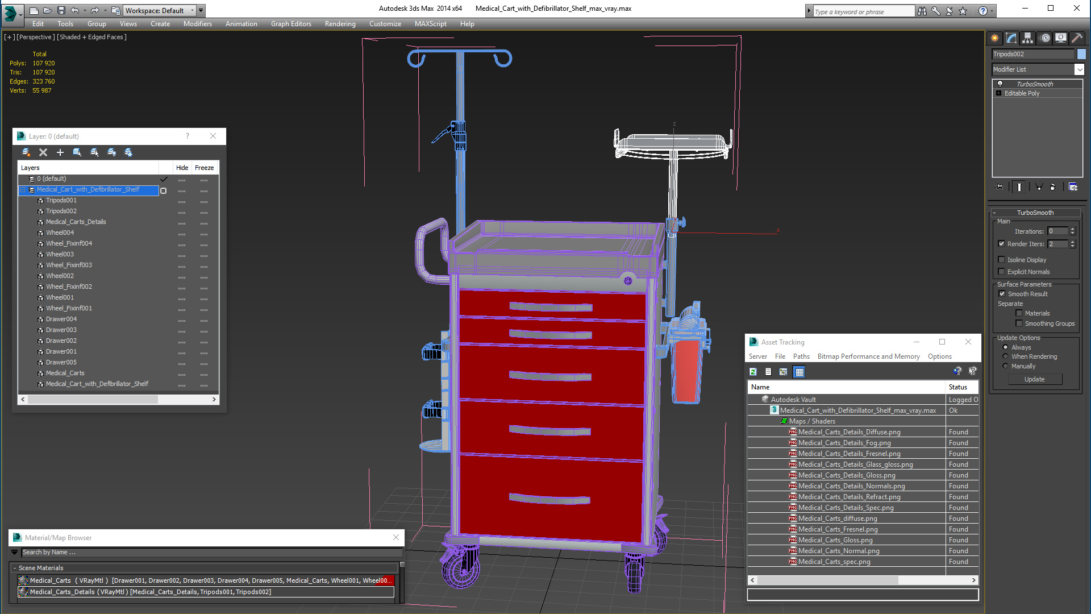Open the Create command panel tab
The height and width of the screenshot is (614, 1091).
coord(995,38)
